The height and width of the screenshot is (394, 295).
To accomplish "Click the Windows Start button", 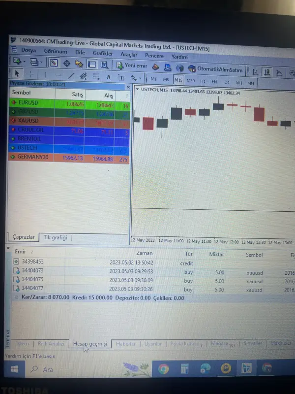I will point(14,369).
